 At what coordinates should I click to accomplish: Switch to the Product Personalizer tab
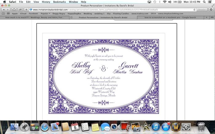pos(103,17)
